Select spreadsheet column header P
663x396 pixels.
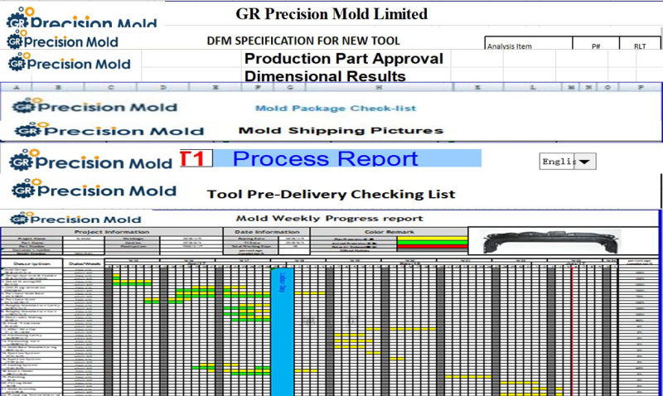[x=641, y=88]
